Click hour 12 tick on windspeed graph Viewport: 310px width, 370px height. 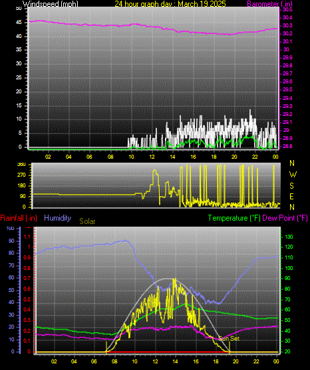pos(152,157)
